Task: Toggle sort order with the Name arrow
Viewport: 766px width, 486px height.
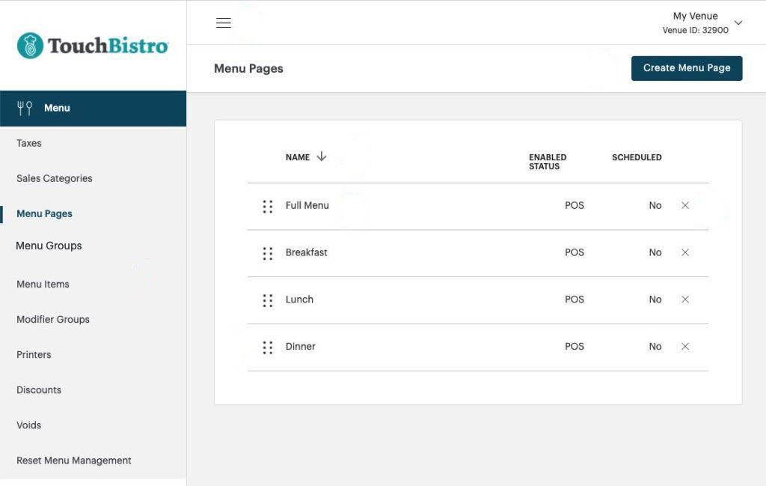Action: point(322,157)
